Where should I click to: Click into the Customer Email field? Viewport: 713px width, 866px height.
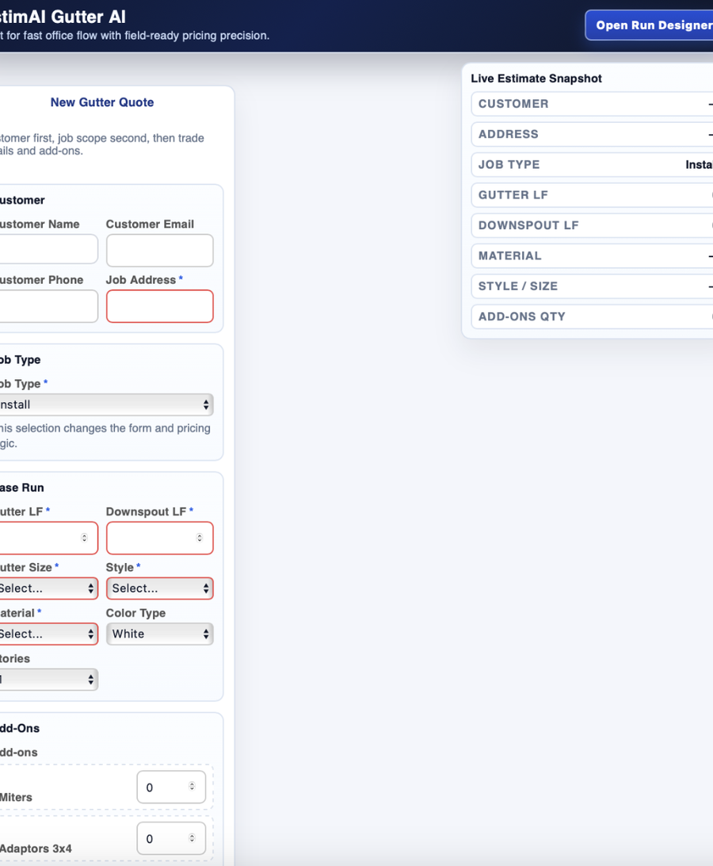(159, 249)
